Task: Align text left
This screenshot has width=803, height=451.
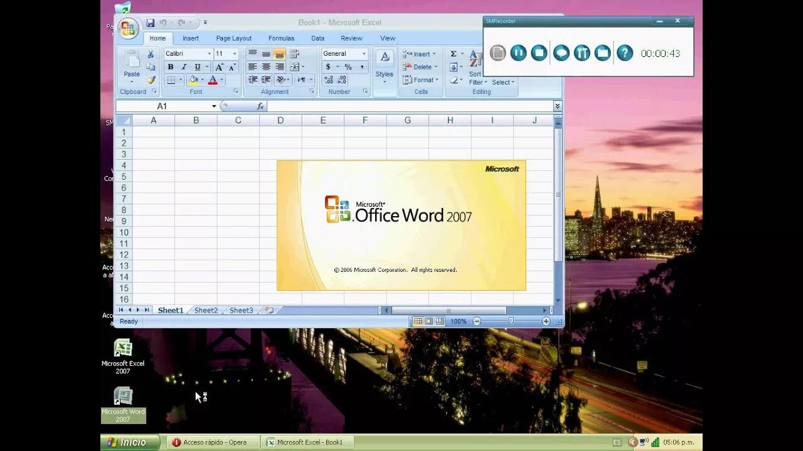Action: 252,67
